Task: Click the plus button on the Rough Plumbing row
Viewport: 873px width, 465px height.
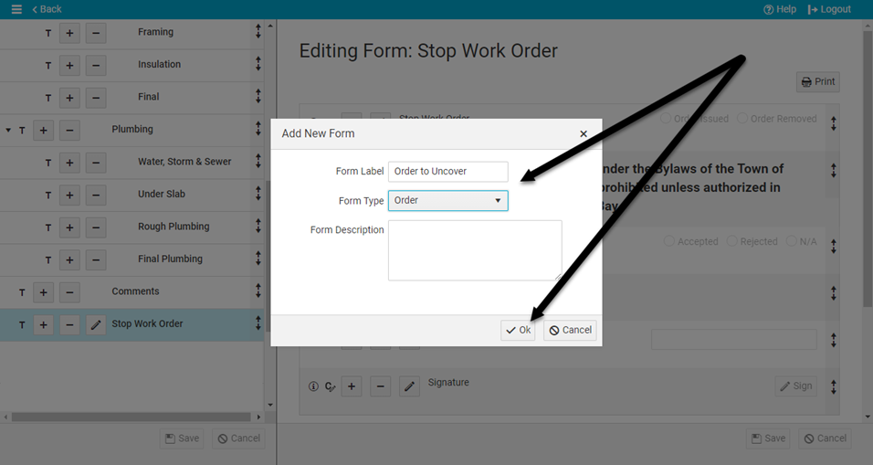Action: (x=69, y=227)
